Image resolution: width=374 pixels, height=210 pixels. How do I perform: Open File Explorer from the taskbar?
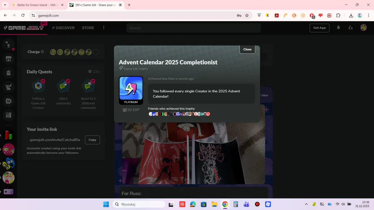(214, 204)
